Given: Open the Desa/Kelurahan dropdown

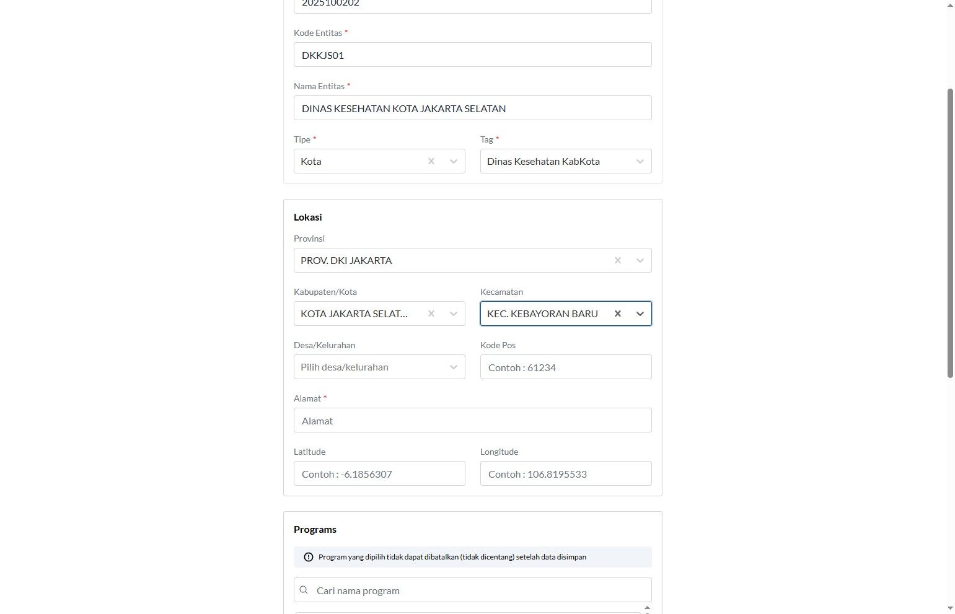Looking at the screenshot, I should pos(379,367).
